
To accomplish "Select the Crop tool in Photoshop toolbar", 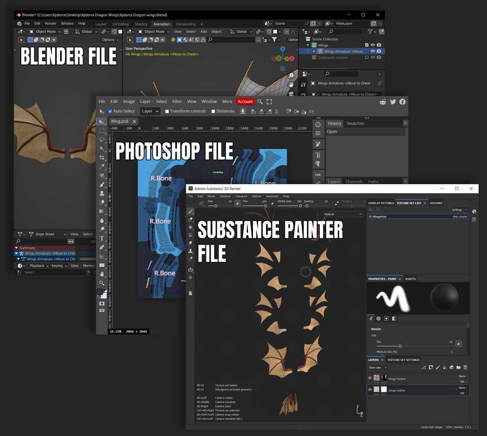I will point(102,158).
